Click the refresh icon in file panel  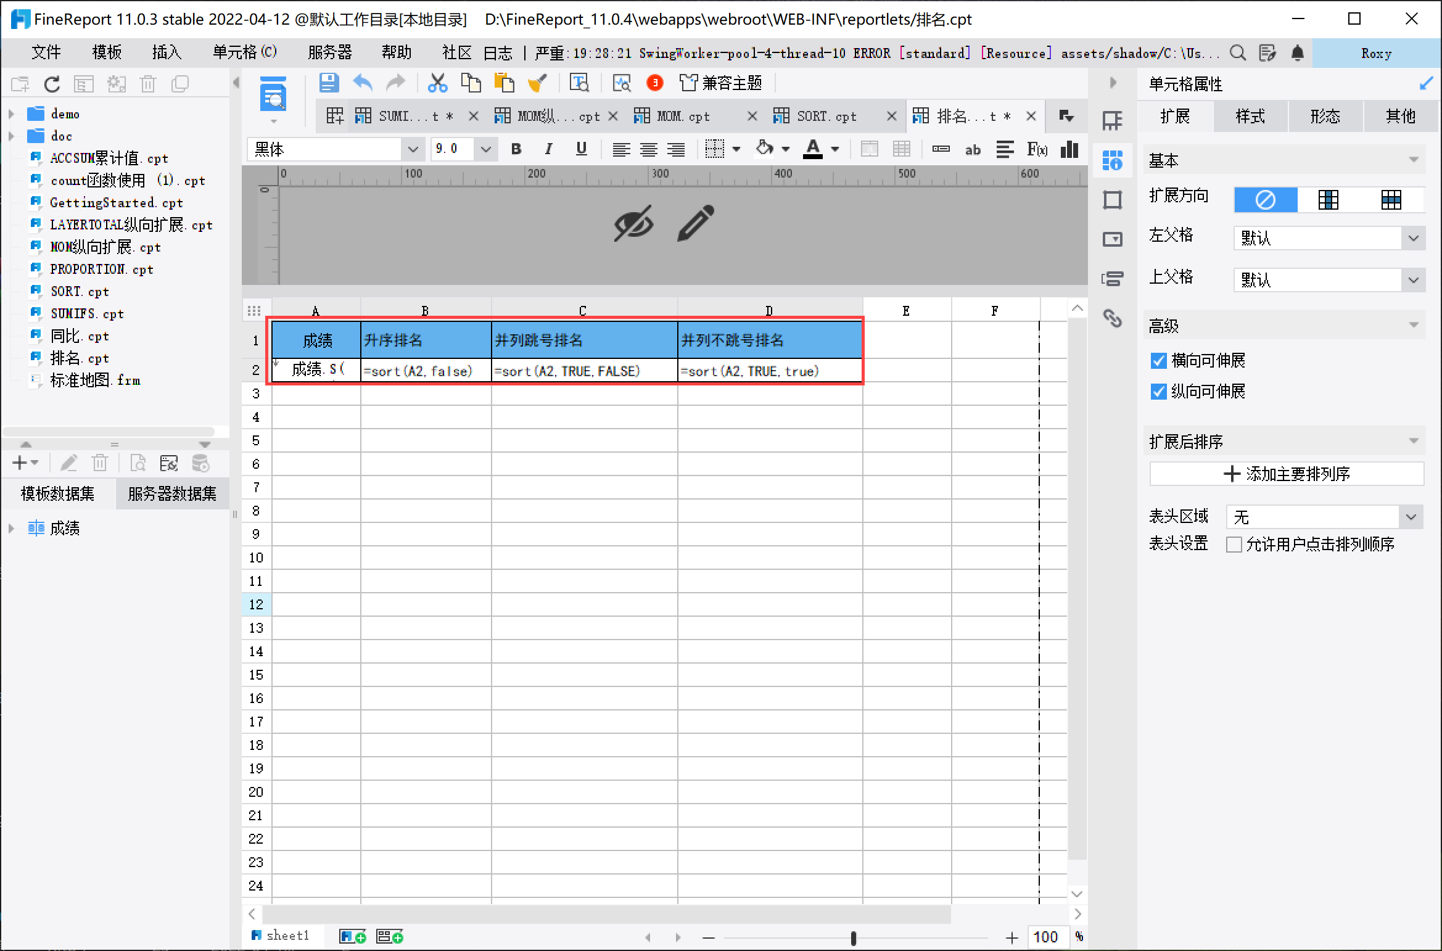[x=52, y=84]
